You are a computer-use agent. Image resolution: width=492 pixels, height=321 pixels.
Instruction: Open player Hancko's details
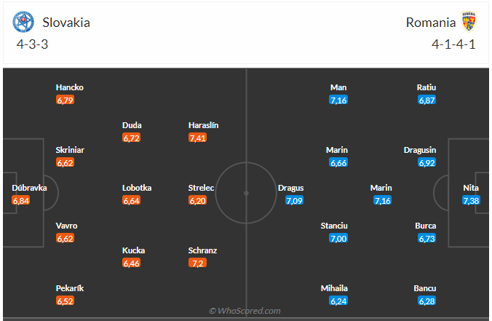[x=70, y=87]
